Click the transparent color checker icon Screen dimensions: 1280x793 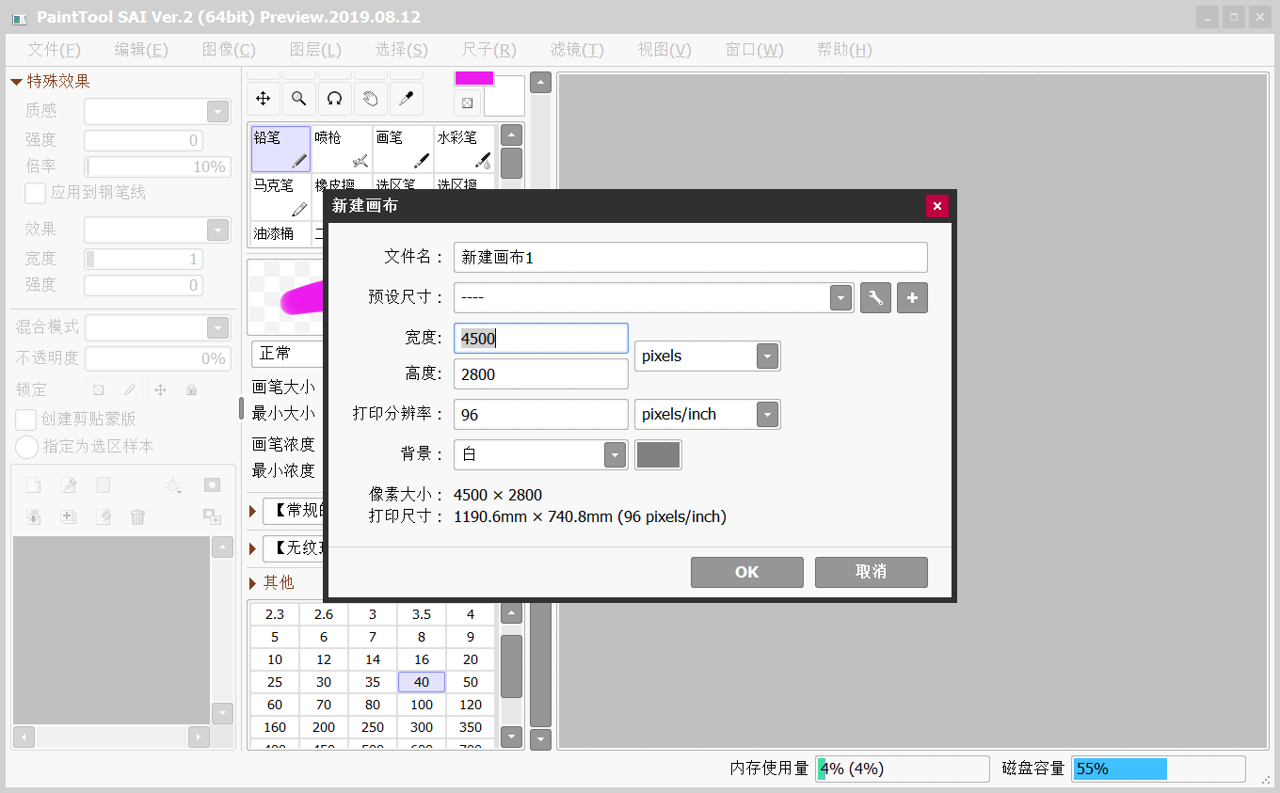tap(467, 103)
